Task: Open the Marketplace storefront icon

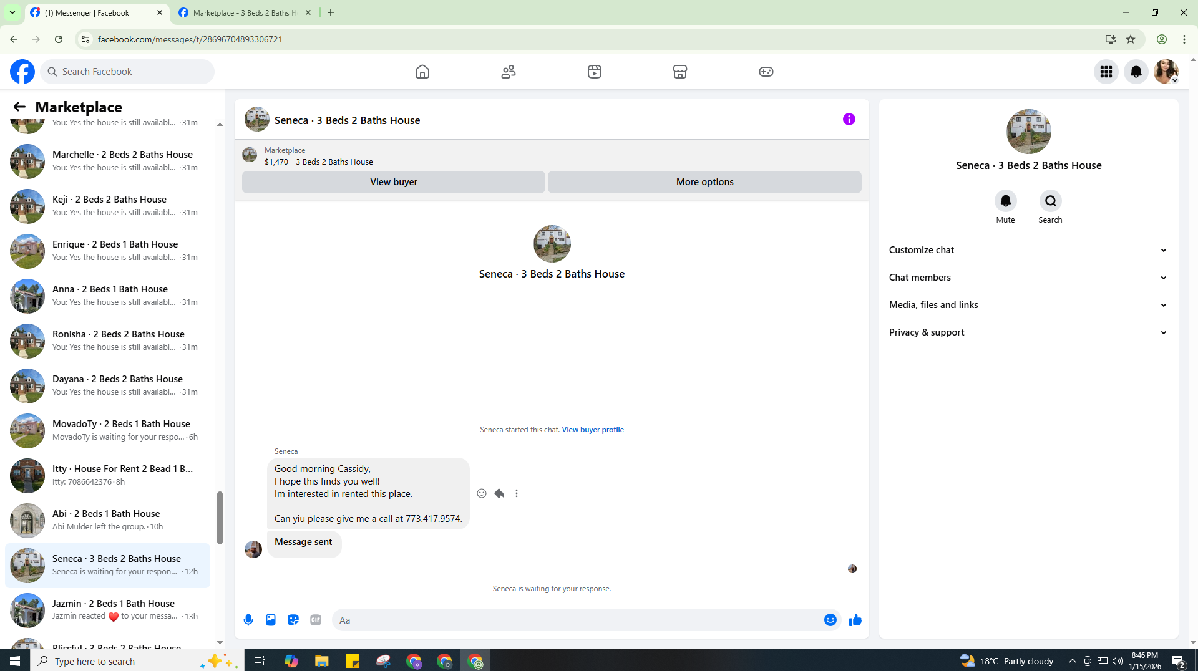Action: 680,72
